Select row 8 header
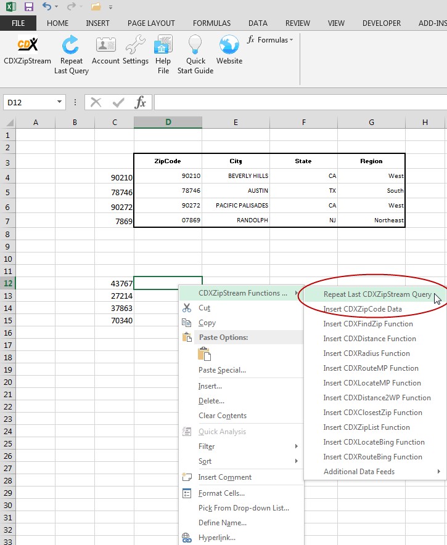This screenshot has height=545, width=447. (7, 234)
